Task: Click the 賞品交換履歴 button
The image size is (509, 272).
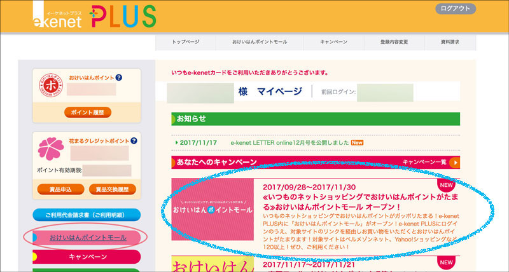Action: pos(113,189)
